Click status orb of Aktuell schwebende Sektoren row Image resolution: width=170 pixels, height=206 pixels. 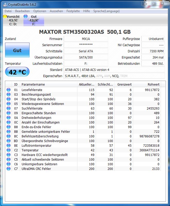[x=9, y=159]
